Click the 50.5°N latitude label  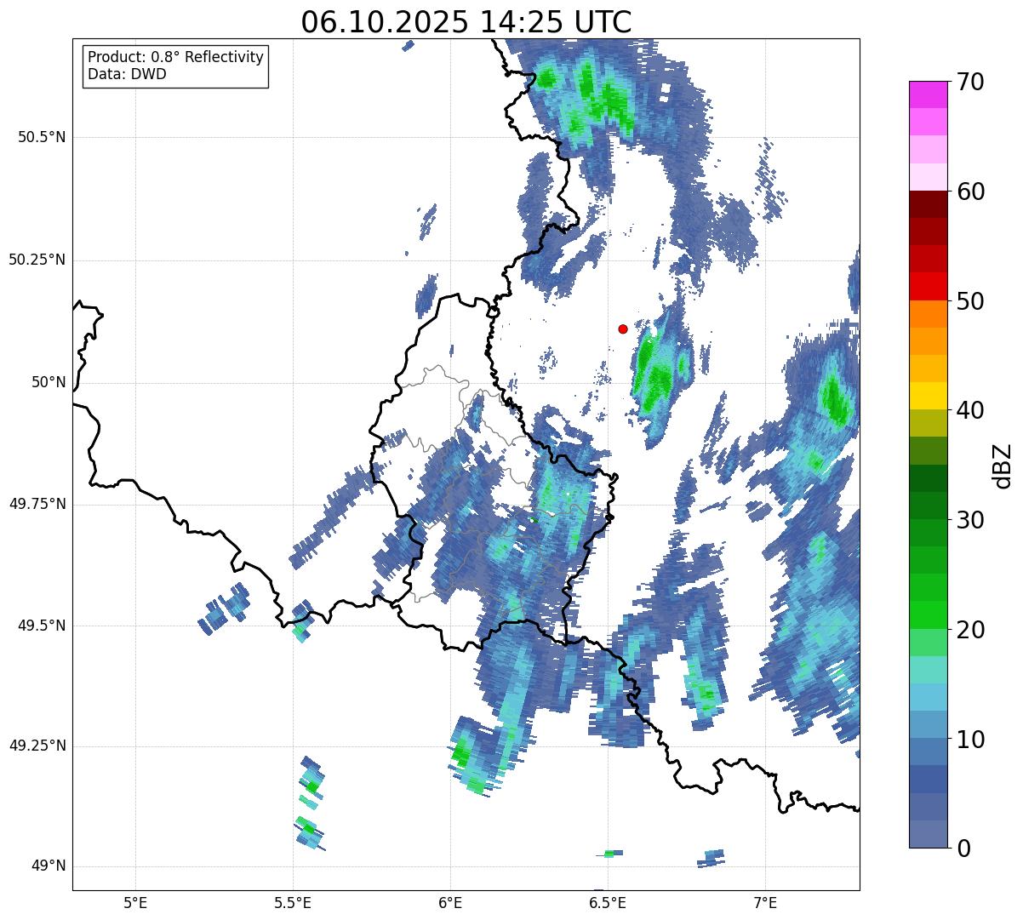(42, 137)
